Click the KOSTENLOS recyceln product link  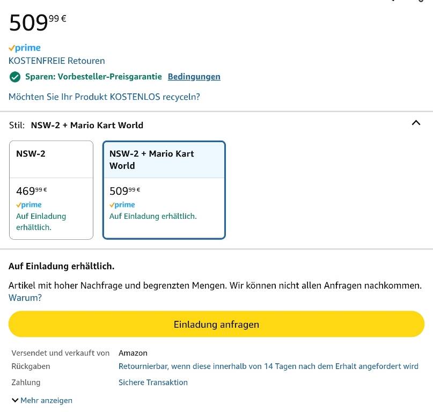tap(104, 97)
